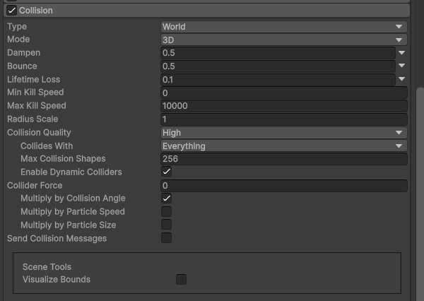Toggle the Visualize Bounds checkbox
Viewport: 424px width, 301px height.
(181, 280)
